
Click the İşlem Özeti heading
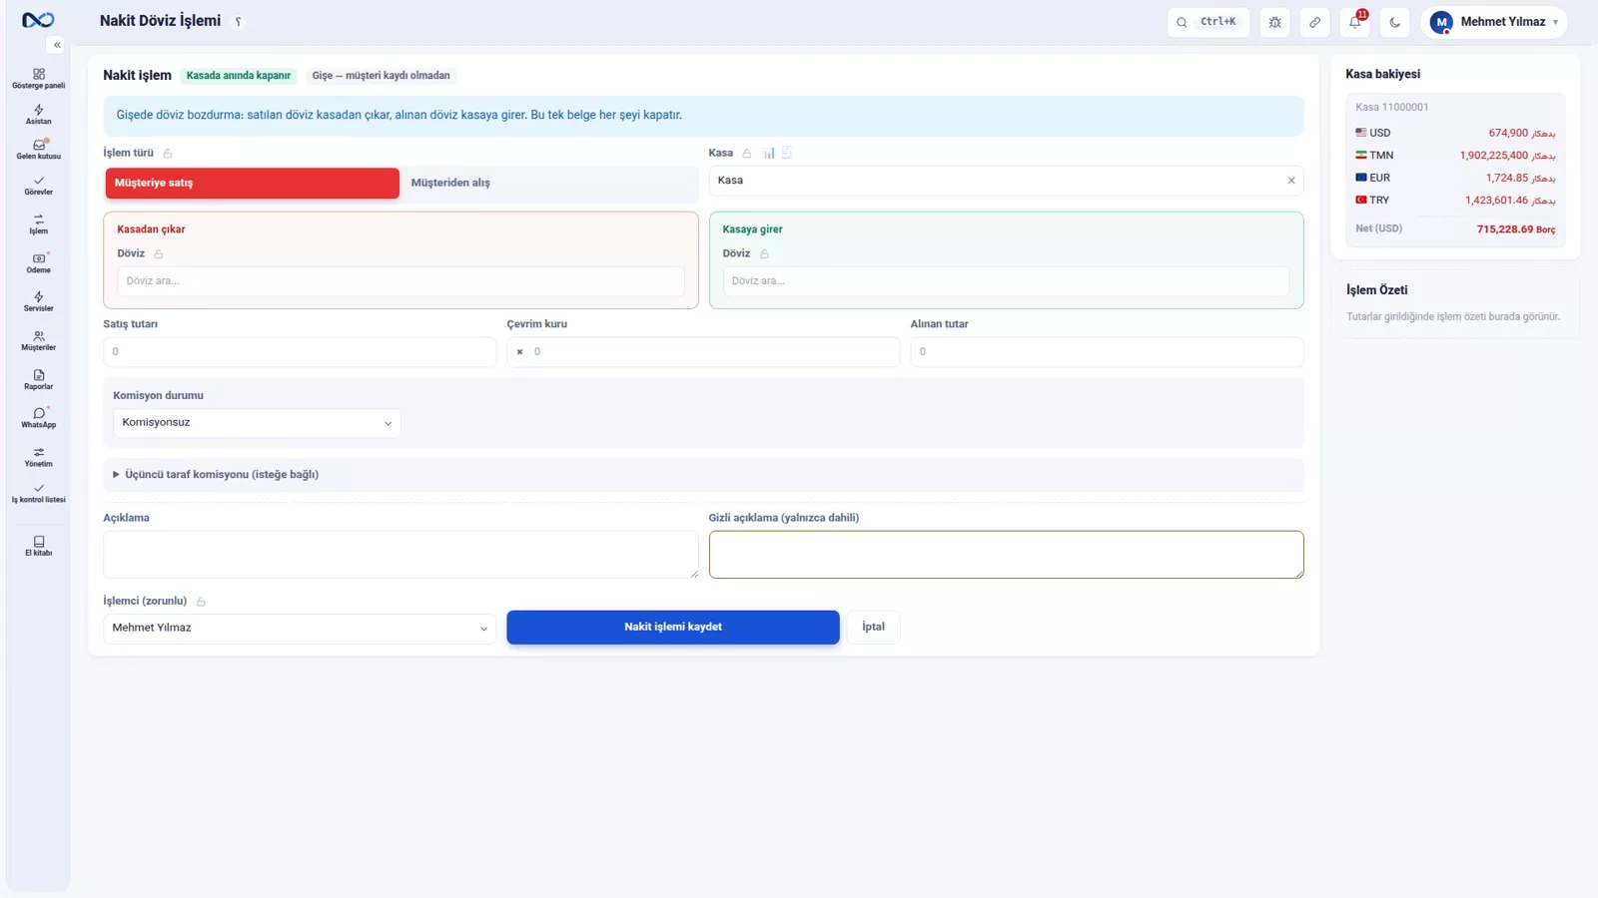tap(1376, 290)
